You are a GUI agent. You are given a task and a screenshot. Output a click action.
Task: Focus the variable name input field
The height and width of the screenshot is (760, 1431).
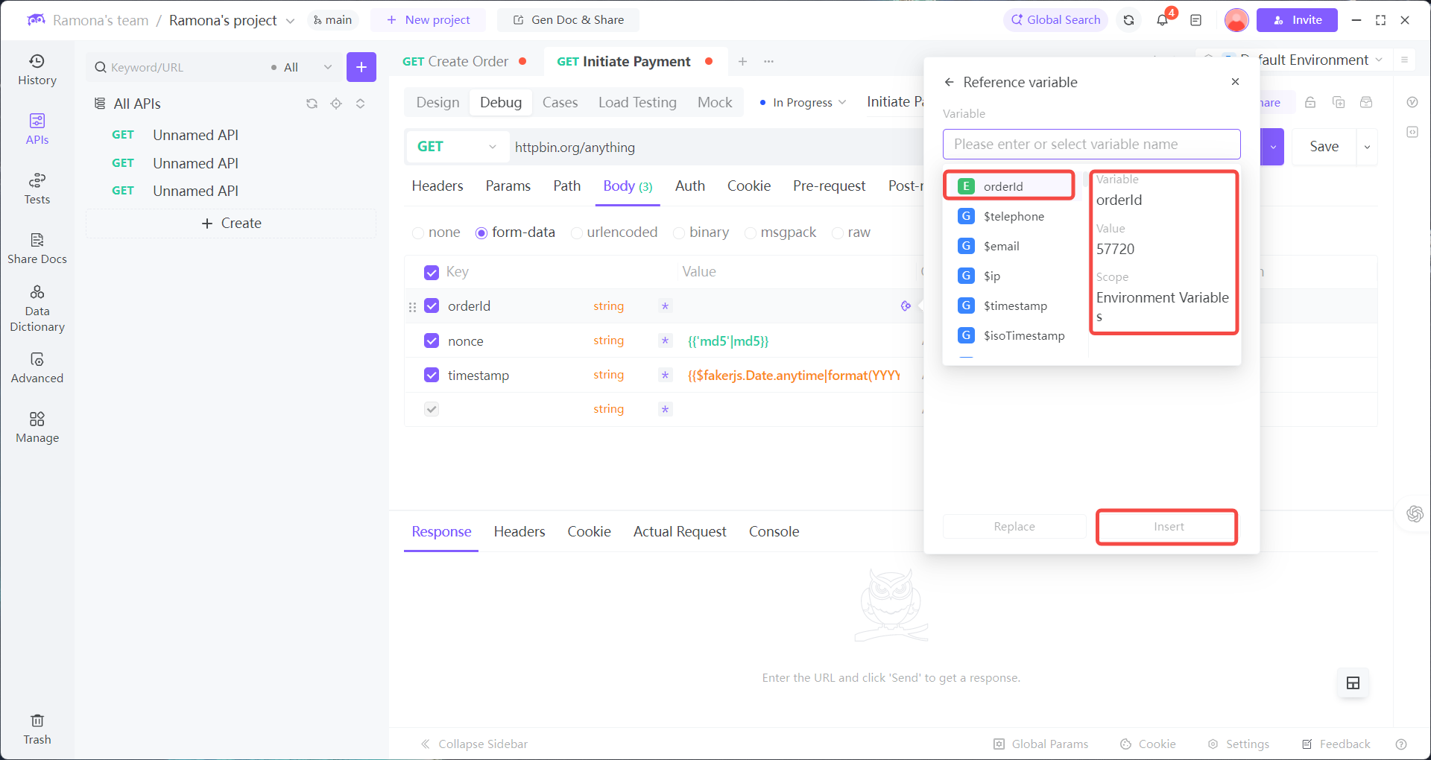coord(1091,144)
